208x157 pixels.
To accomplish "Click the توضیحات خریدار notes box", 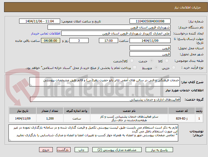I will (x=93, y=133).
